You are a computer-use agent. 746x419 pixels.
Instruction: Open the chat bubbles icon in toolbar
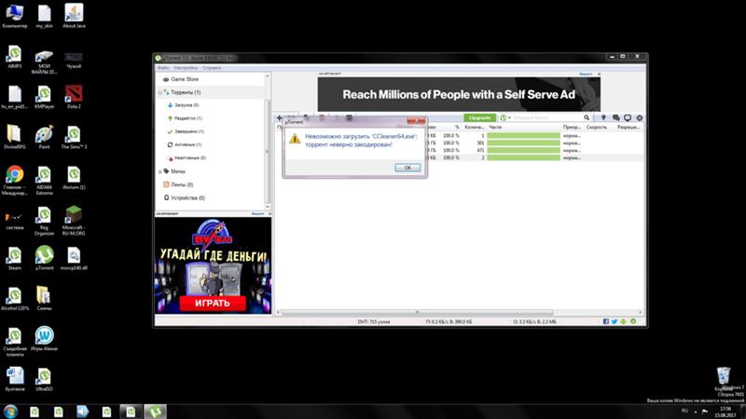616,117
